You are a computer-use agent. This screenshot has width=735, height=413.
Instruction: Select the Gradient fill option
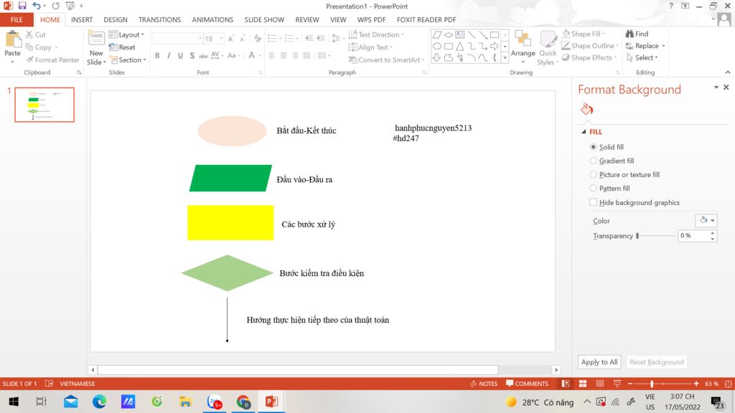point(593,161)
